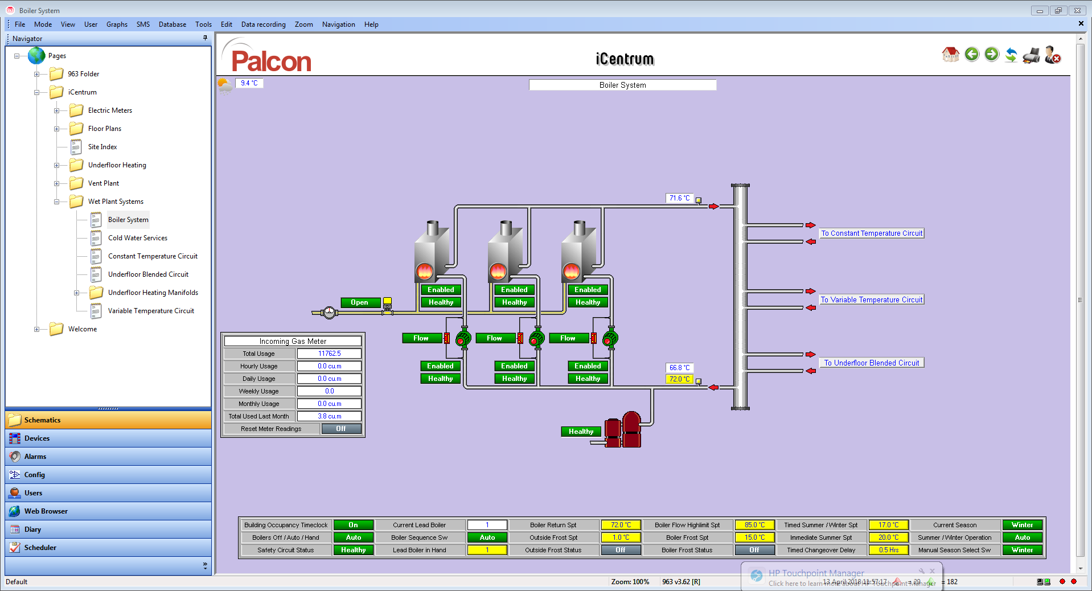Go forward with green right arrow
1092x591 pixels.
992,55
